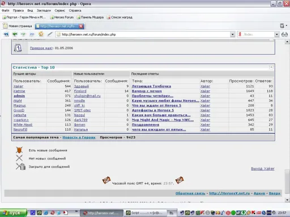
Task: Close the heroesv.net.ru tab
Action: (81, 26)
